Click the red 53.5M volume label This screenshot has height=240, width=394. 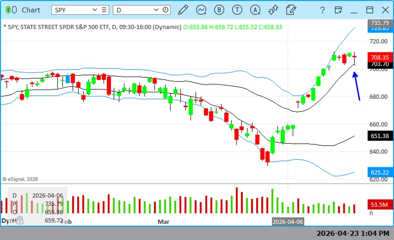coord(380,205)
